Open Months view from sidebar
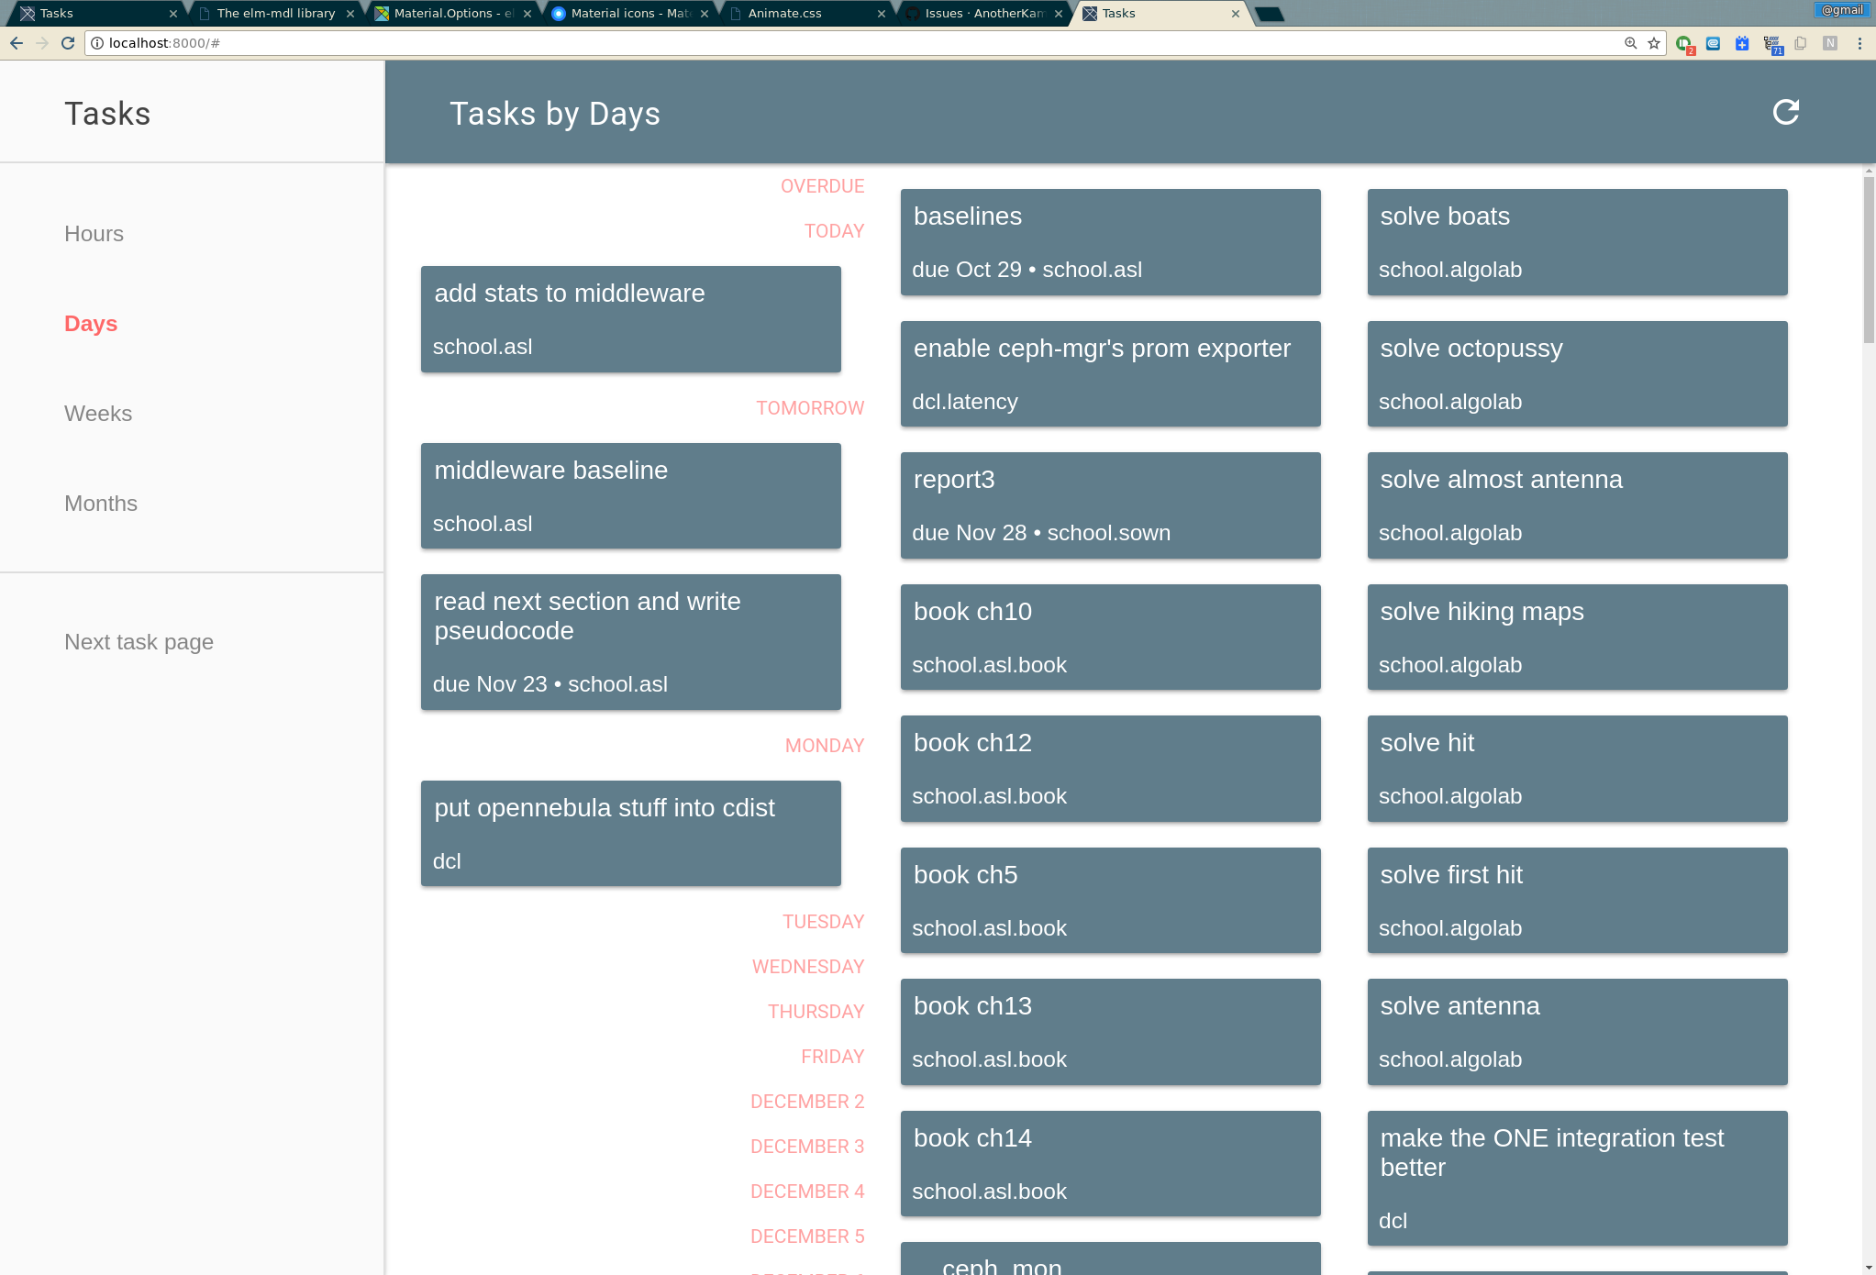Image resolution: width=1876 pixels, height=1275 pixels. click(x=101, y=504)
